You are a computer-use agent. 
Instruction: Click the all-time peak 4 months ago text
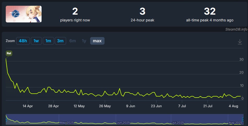[210, 20]
